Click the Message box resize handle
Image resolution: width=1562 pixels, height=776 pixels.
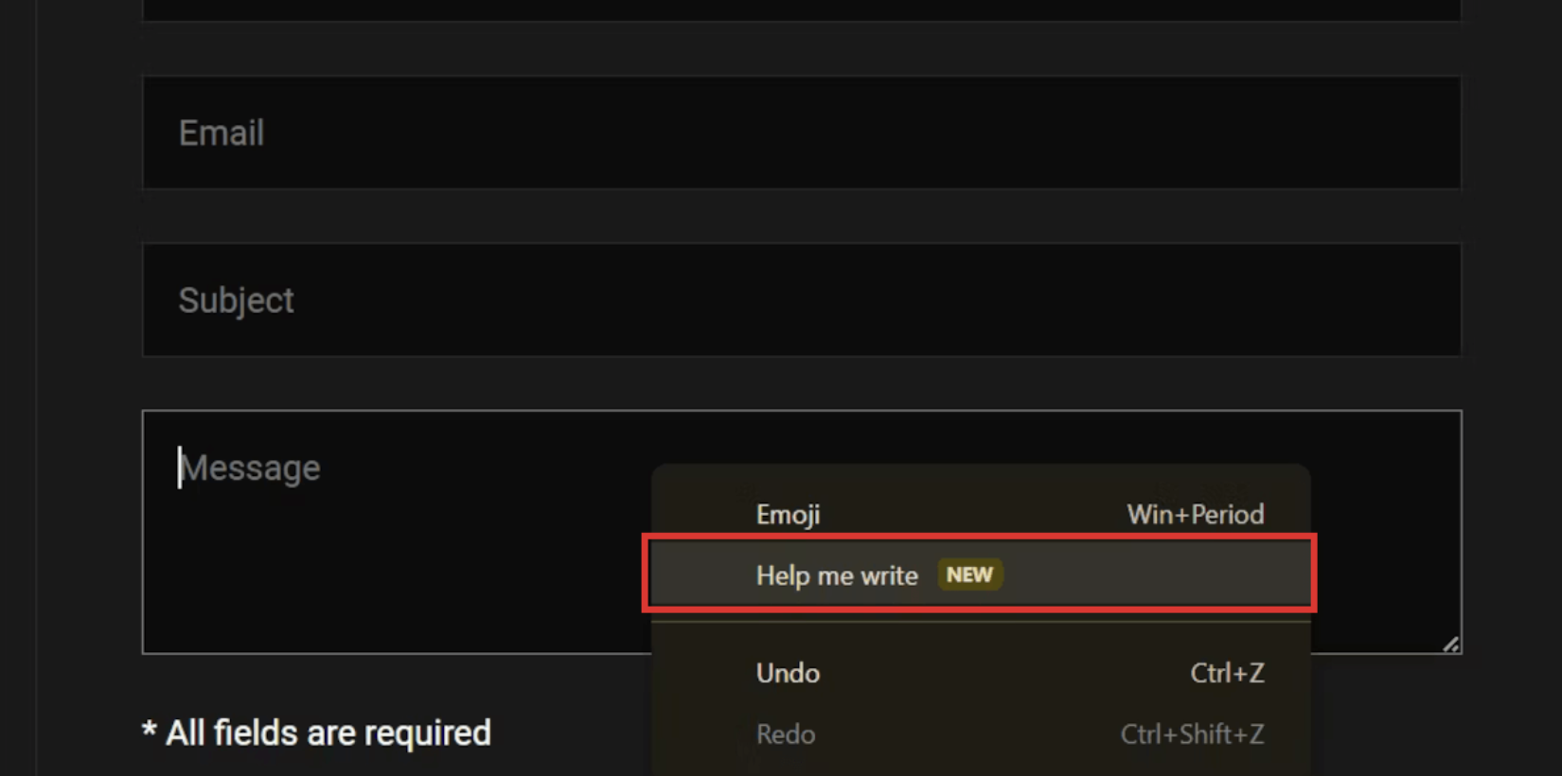coord(1451,644)
